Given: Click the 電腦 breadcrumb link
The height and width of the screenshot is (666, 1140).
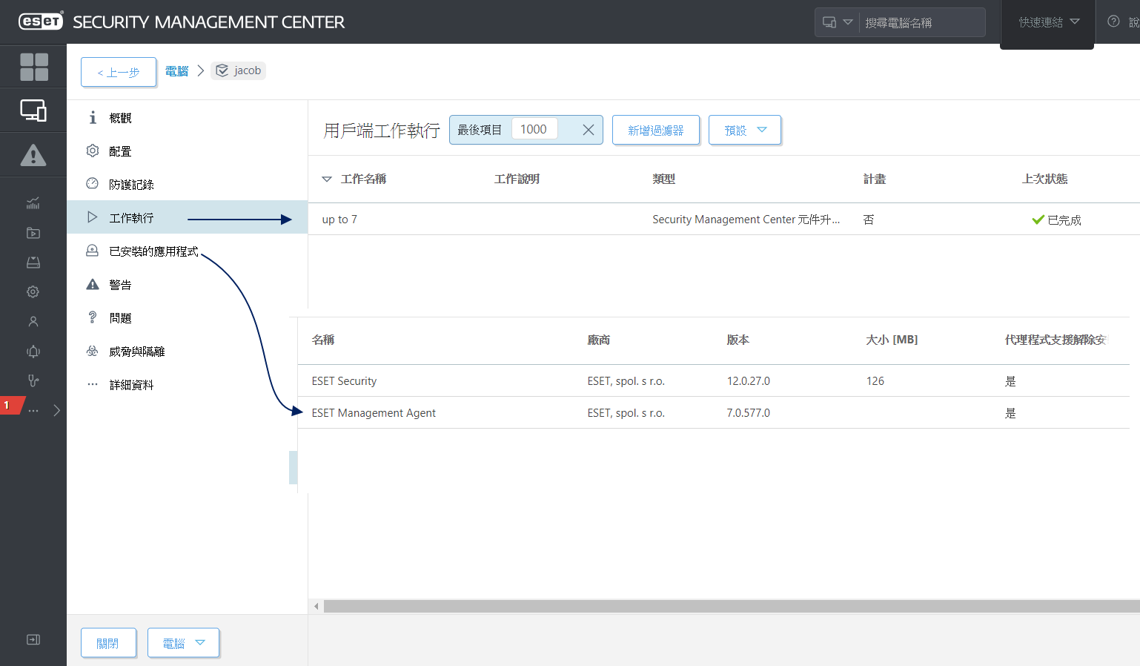Looking at the screenshot, I should 176,71.
